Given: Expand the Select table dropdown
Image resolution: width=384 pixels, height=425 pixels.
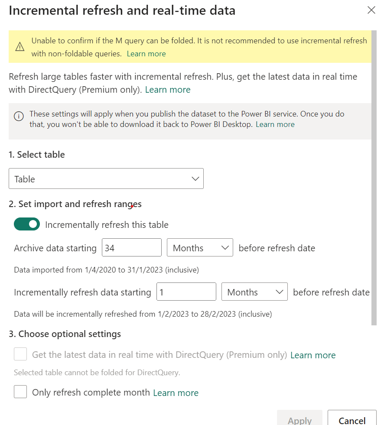Looking at the screenshot, I should point(106,178).
